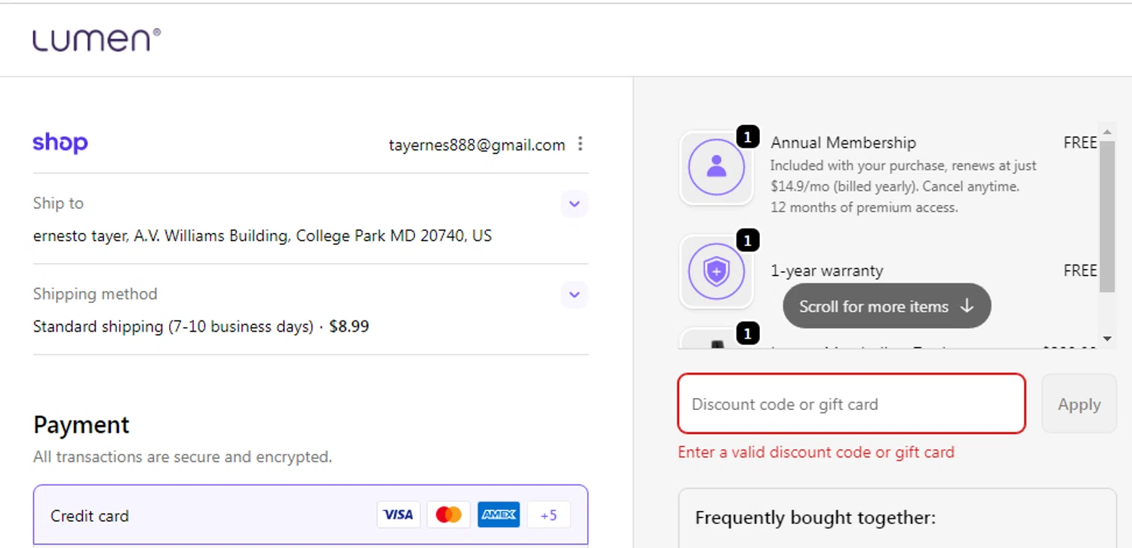Click the Amex card icon
This screenshot has height=548, width=1132.
[498, 515]
